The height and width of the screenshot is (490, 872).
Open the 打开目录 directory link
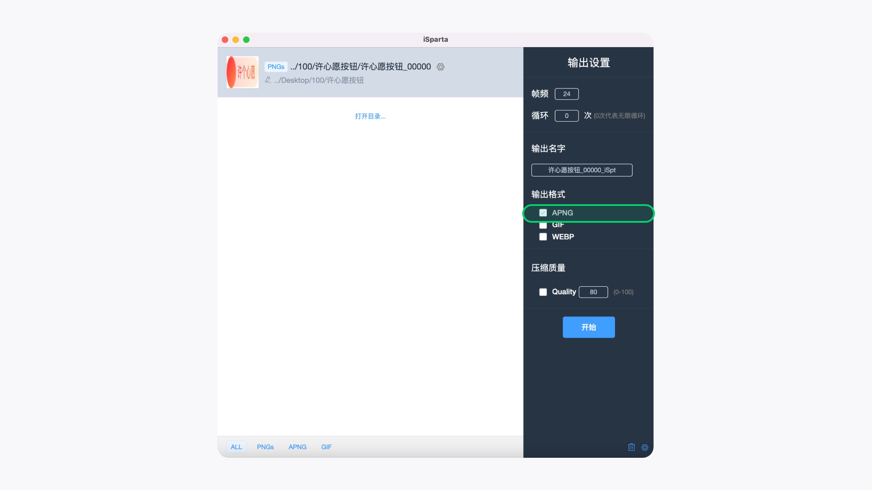coord(370,116)
